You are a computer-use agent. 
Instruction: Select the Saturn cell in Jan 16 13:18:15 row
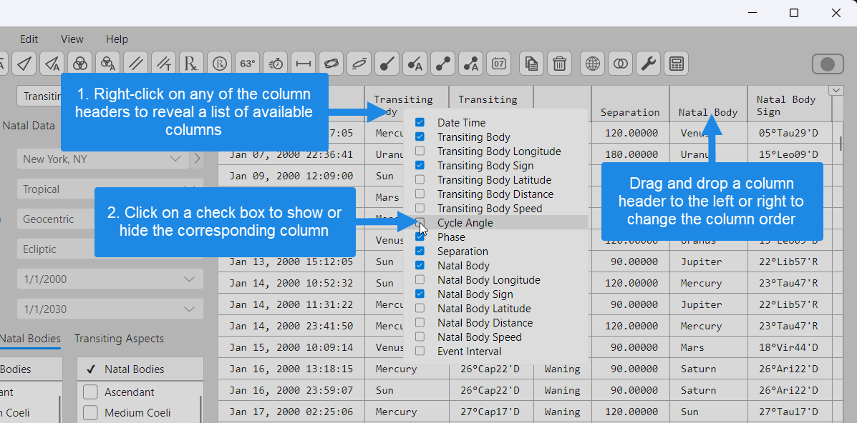[708, 369]
